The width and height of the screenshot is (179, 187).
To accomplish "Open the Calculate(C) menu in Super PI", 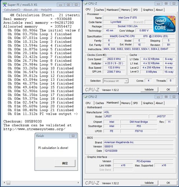I will click(x=12, y=10).
